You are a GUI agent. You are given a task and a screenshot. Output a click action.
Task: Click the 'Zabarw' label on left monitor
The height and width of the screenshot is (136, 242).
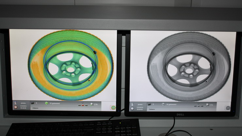click(35, 108)
